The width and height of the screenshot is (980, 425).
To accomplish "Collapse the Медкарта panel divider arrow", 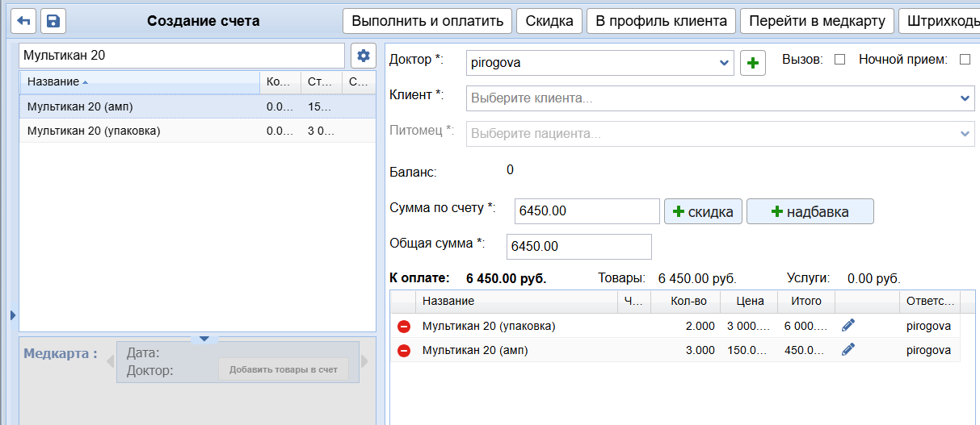I will click(x=204, y=339).
